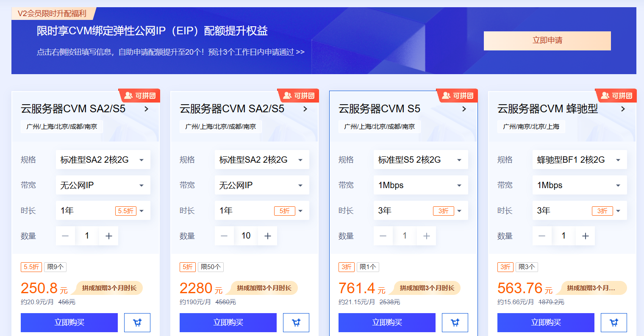This screenshot has height=336, width=644.
Task: Click 可拼团 badge on the CVM S5 card
Action: (x=457, y=96)
